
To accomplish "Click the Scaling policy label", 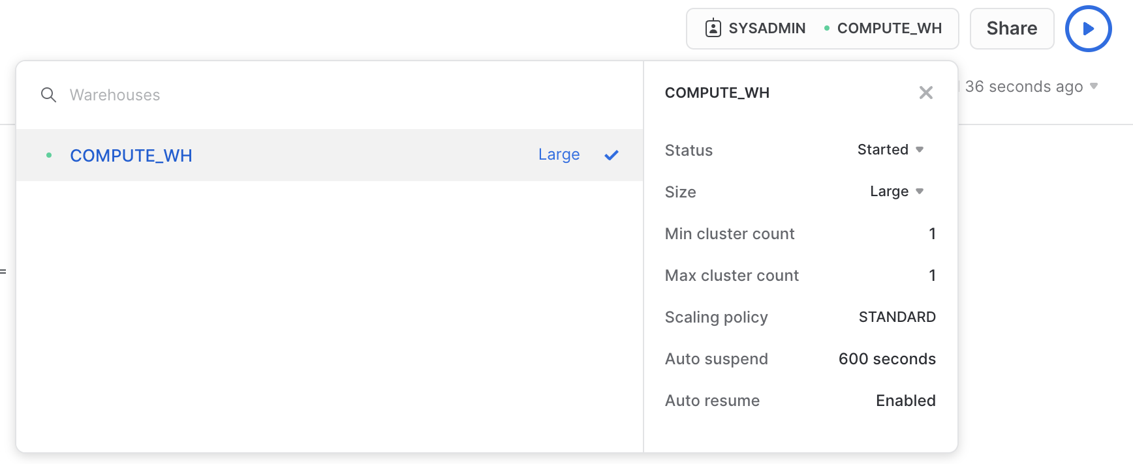I will (x=716, y=317).
